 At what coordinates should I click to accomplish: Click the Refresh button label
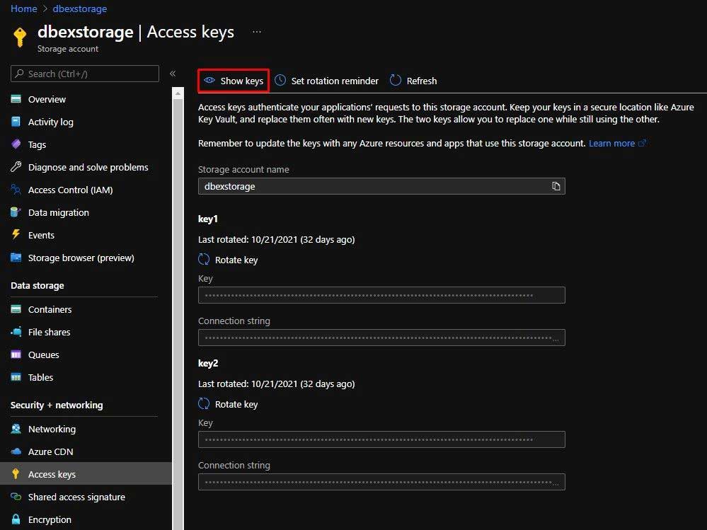coord(422,81)
